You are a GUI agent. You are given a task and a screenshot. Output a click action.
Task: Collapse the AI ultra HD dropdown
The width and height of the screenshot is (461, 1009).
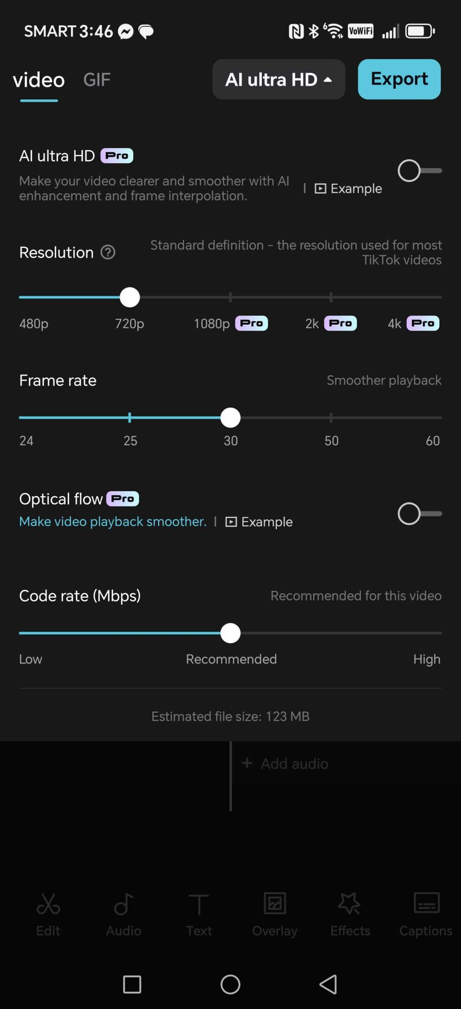(x=279, y=79)
